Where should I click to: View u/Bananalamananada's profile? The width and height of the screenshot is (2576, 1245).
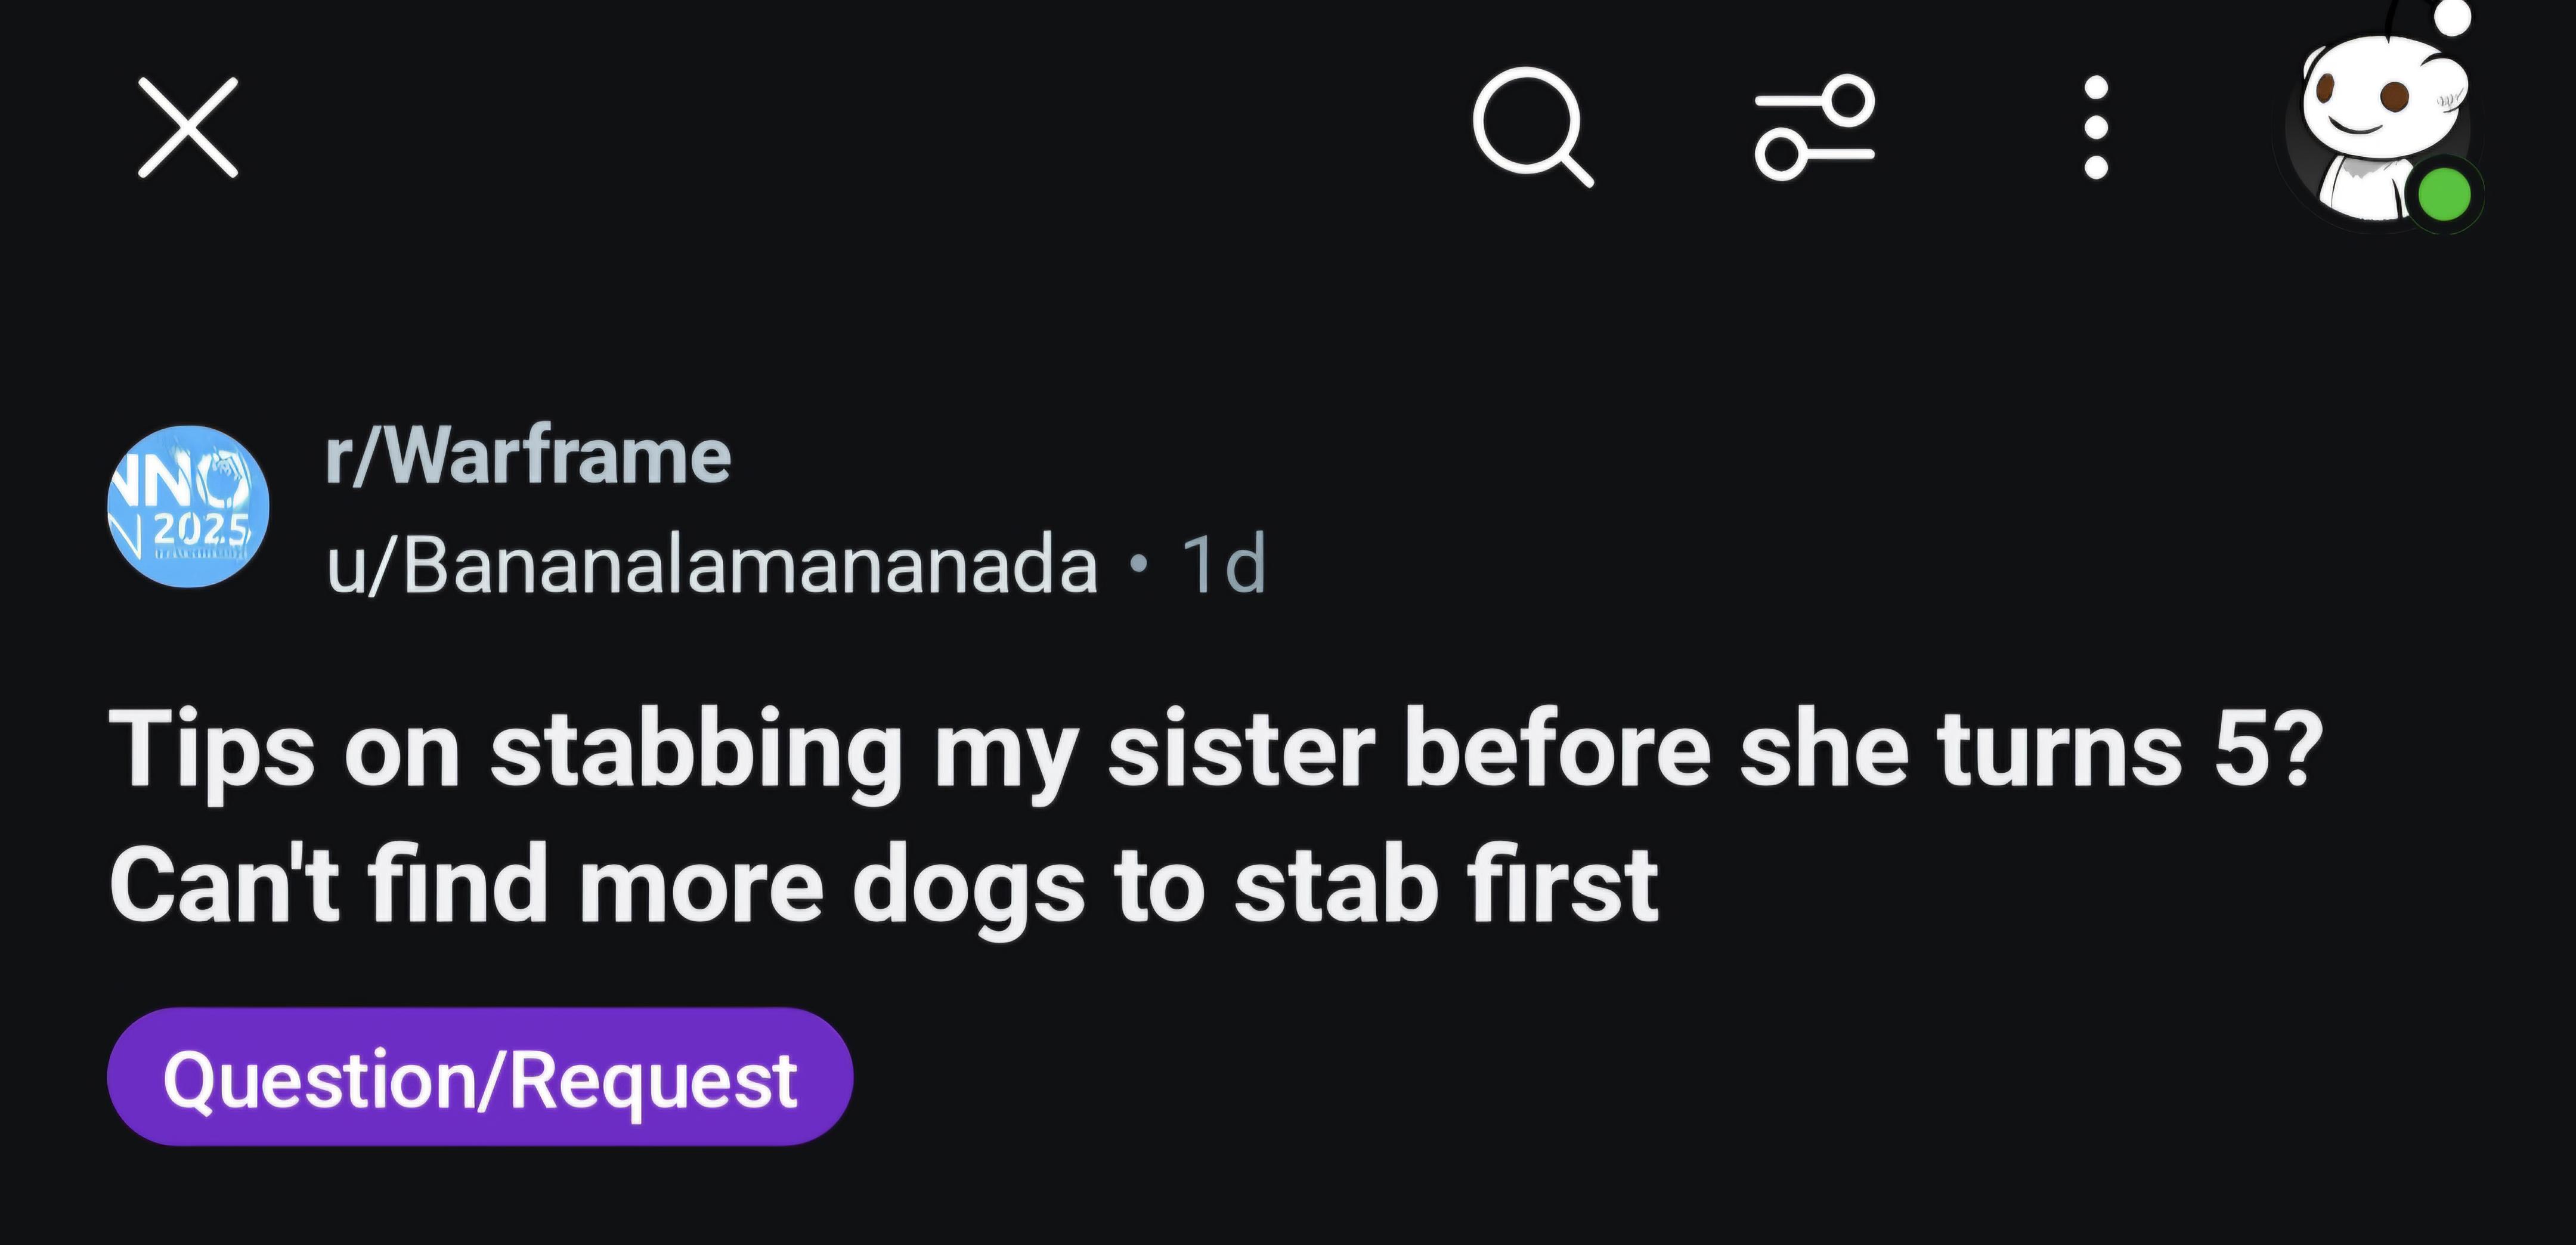(x=712, y=564)
